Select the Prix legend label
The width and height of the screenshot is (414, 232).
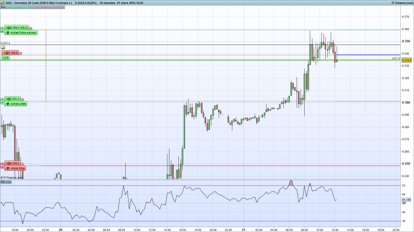(3, 7)
